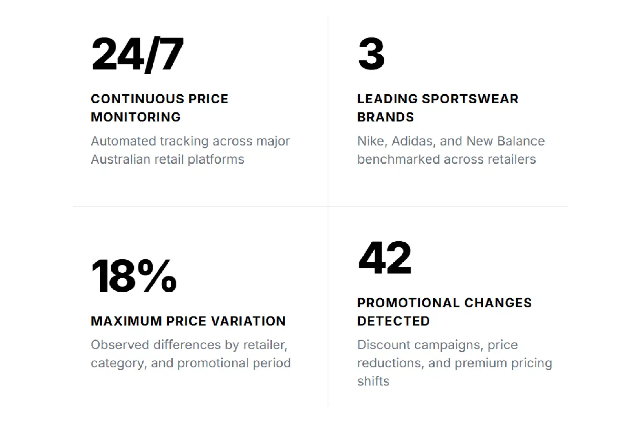
Task: Click the word DETECTED in fourth card
Action: coord(394,321)
